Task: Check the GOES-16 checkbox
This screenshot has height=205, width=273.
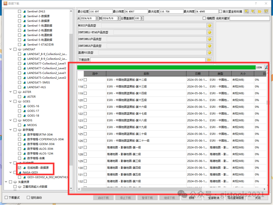Action: (19, 106)
